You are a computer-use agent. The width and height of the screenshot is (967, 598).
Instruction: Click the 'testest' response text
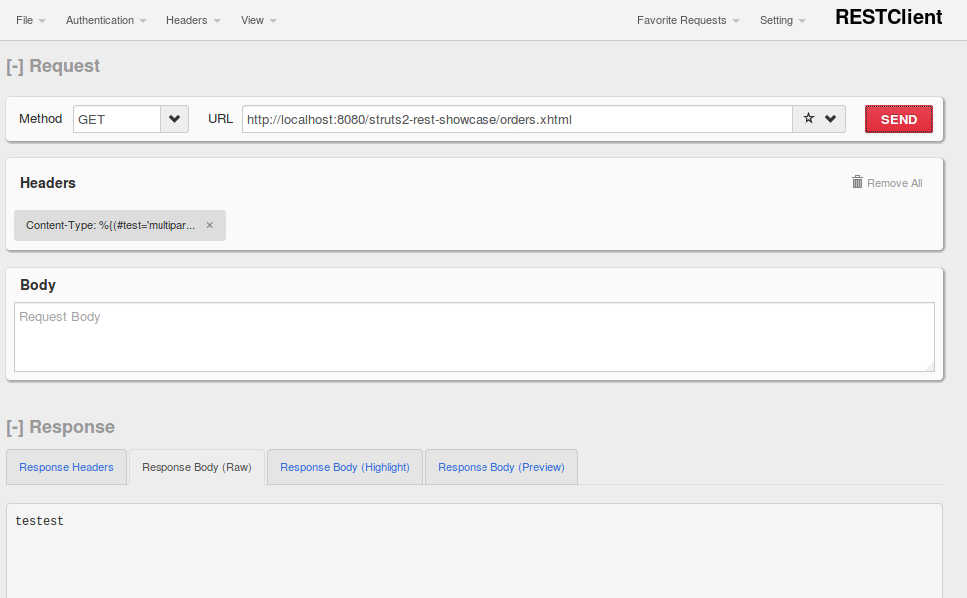tap(40, 521)
